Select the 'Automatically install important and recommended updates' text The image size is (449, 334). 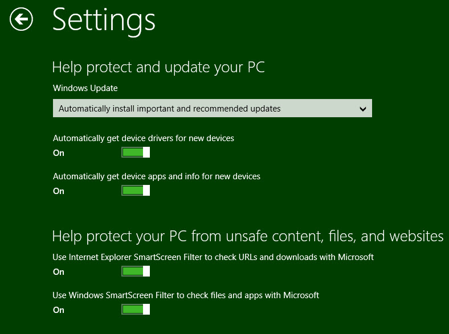pyautogui.click(x=170, y=109)
